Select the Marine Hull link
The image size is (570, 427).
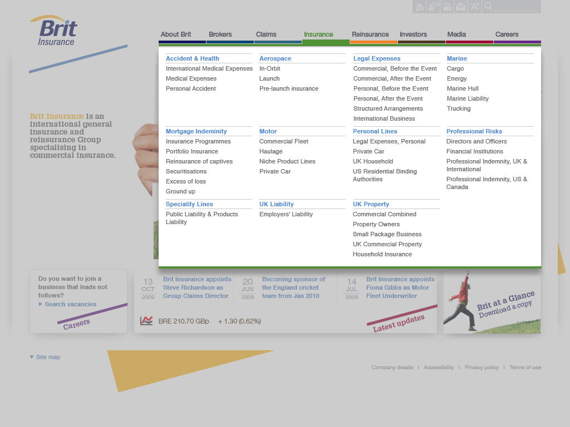(x=463, y=88)
